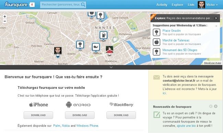Select the whale map pin near Feydeau

[x=96, y=47]
